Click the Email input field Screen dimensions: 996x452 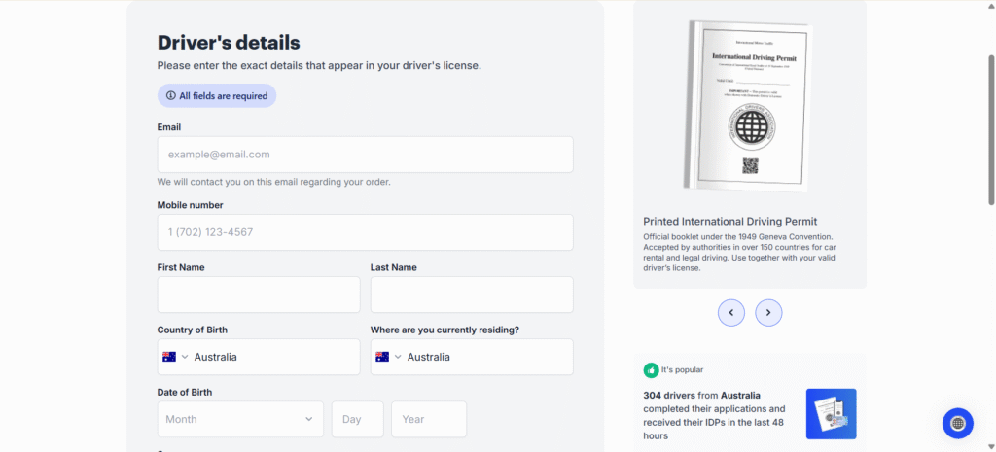tap(365, 155)
